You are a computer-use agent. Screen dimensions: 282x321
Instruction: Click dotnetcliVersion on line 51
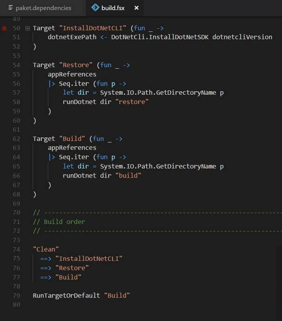242,37
